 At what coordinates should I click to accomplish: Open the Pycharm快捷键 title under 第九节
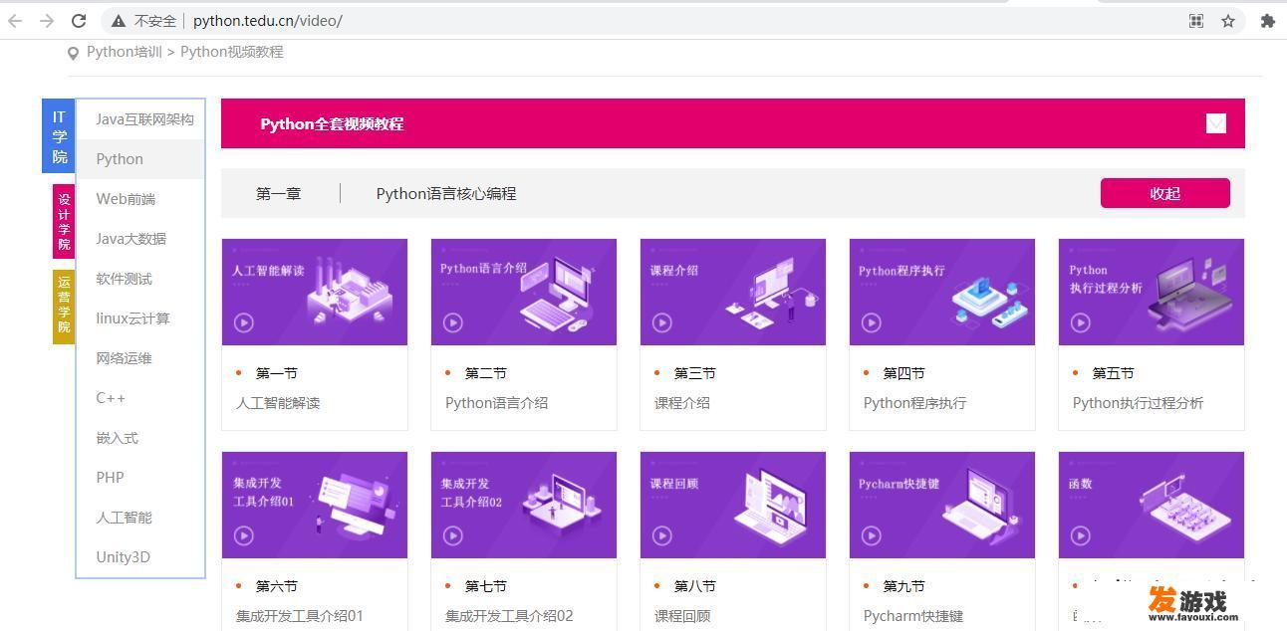point(913,616)
